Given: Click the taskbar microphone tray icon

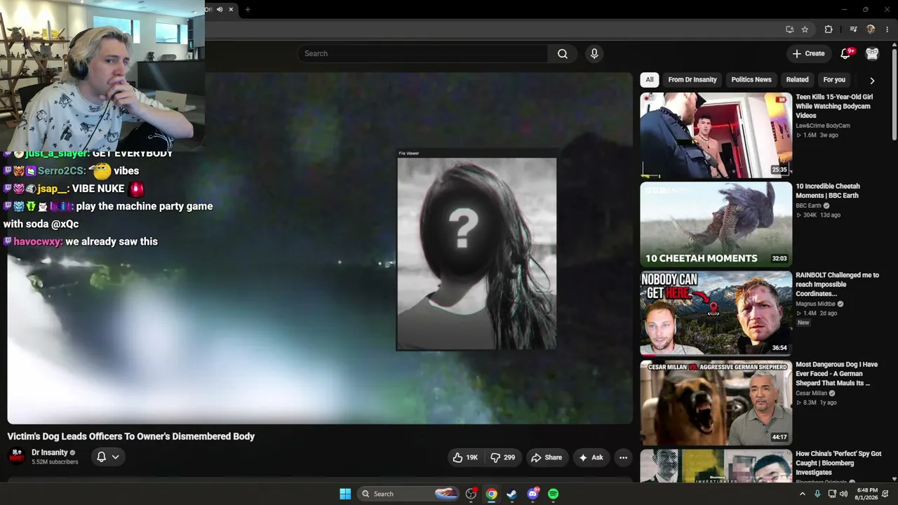Looking at the screenshot, I should (x=817, y=494).
